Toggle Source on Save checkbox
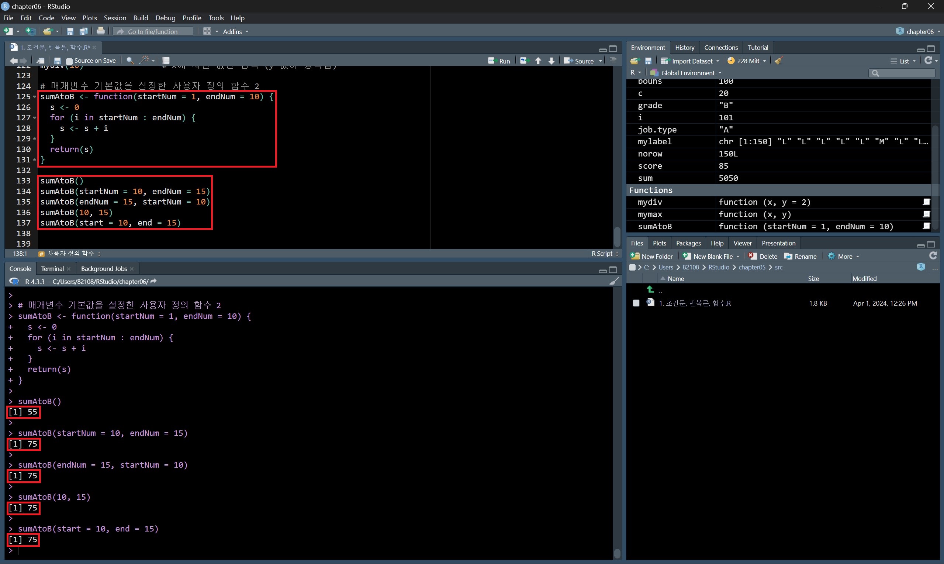The height and width of the screenshot is (564, 944). coord(69,61)
